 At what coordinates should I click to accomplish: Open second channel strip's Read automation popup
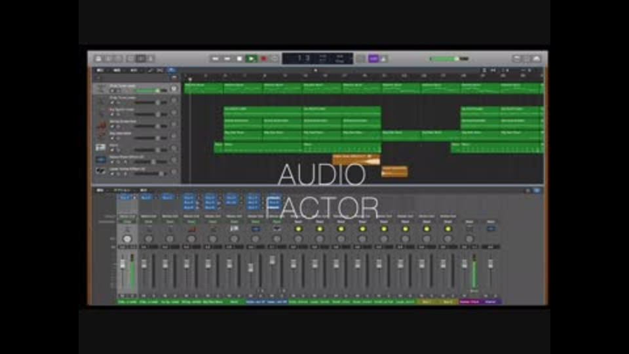coord(149,222)
